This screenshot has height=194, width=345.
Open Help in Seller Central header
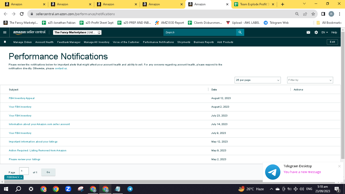[334, 32]
